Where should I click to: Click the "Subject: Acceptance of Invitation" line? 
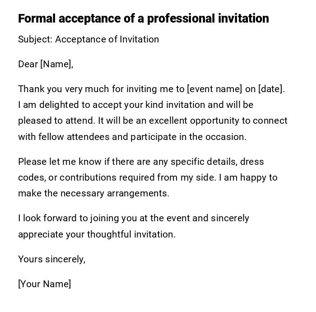click(88, 39)
